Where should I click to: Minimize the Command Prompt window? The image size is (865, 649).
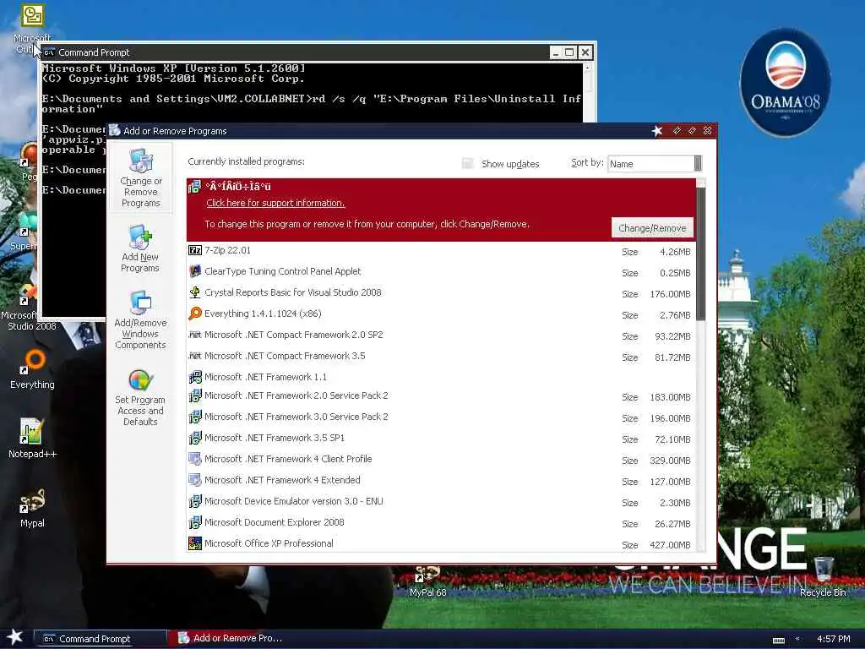(x=556, y=52)
